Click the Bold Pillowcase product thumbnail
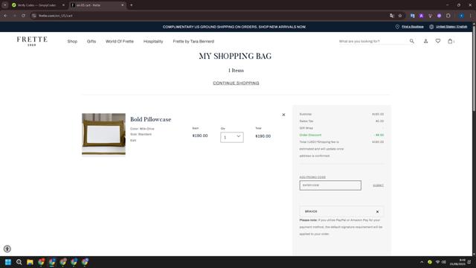This screenshot has width=476, height=268. click(103, 134)
